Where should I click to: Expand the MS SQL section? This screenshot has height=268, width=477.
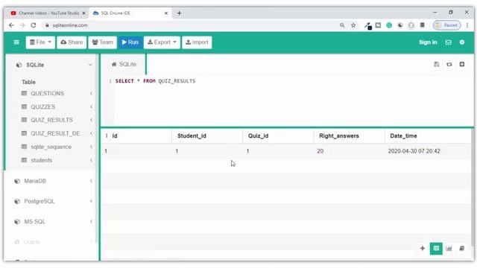pos(91,222)
